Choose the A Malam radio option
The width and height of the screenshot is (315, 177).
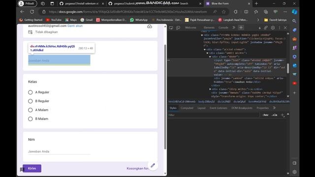[x=31, y=110]
